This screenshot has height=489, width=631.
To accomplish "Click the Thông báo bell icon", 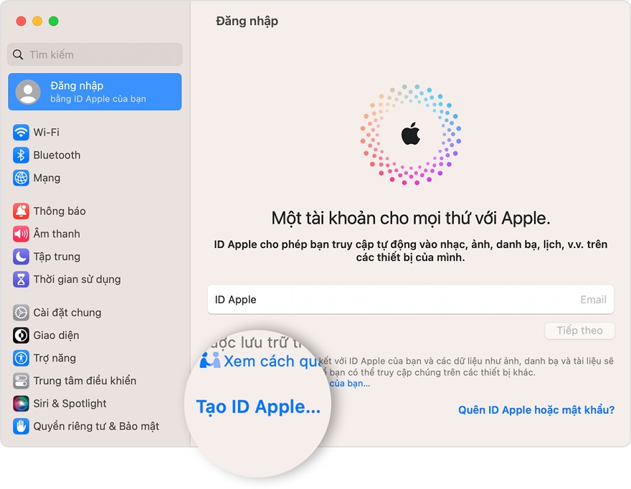I will pyautogui.click(x=21, y=211).
